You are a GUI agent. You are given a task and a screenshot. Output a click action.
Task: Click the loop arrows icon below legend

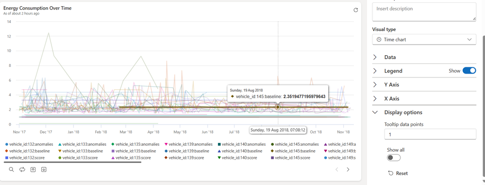[22, 170]
